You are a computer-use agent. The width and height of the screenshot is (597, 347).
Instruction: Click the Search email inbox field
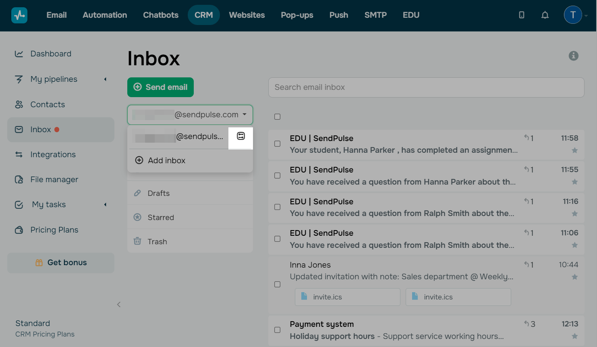tap(426, 87)
